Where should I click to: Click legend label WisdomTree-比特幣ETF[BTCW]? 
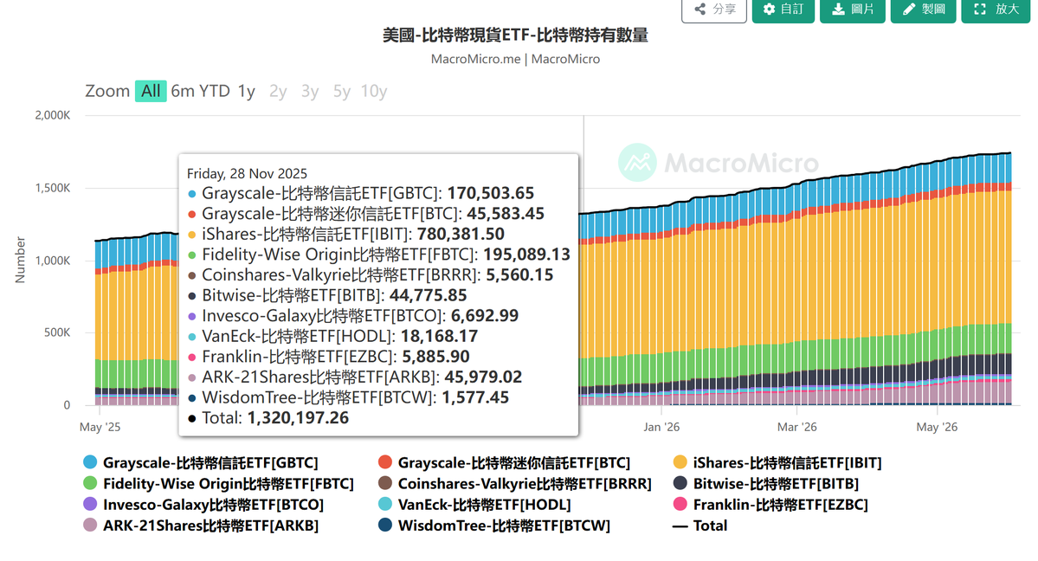tap(504, 526)
